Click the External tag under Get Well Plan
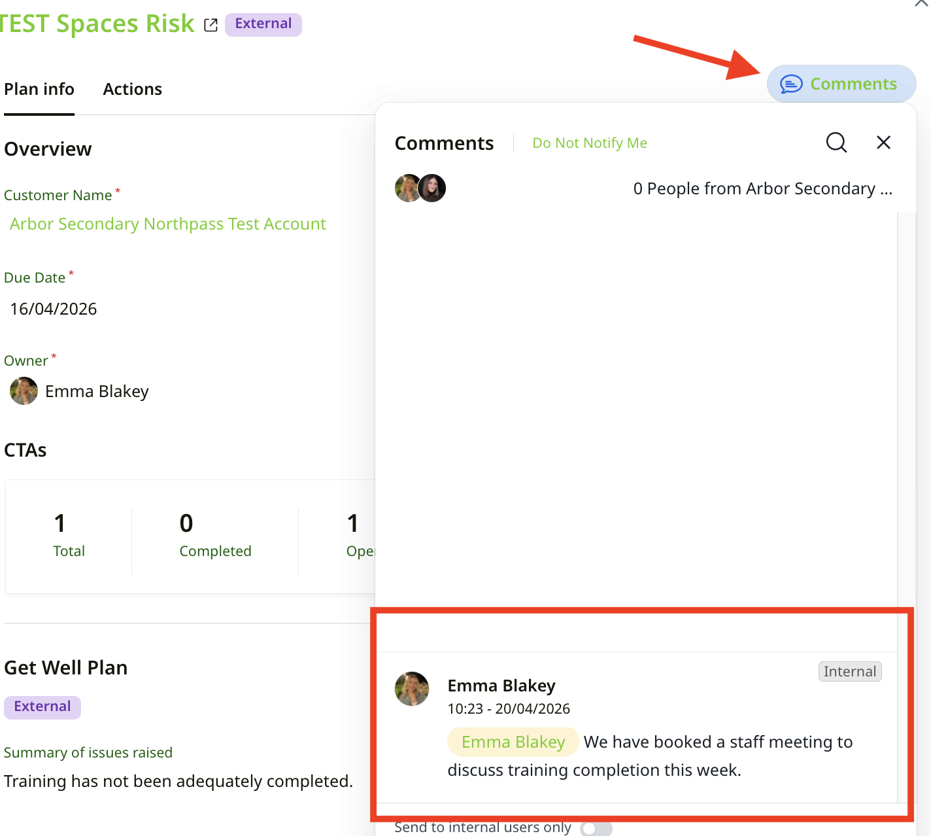The height and width of the screenshot is (836, 931). coord(42,706)
